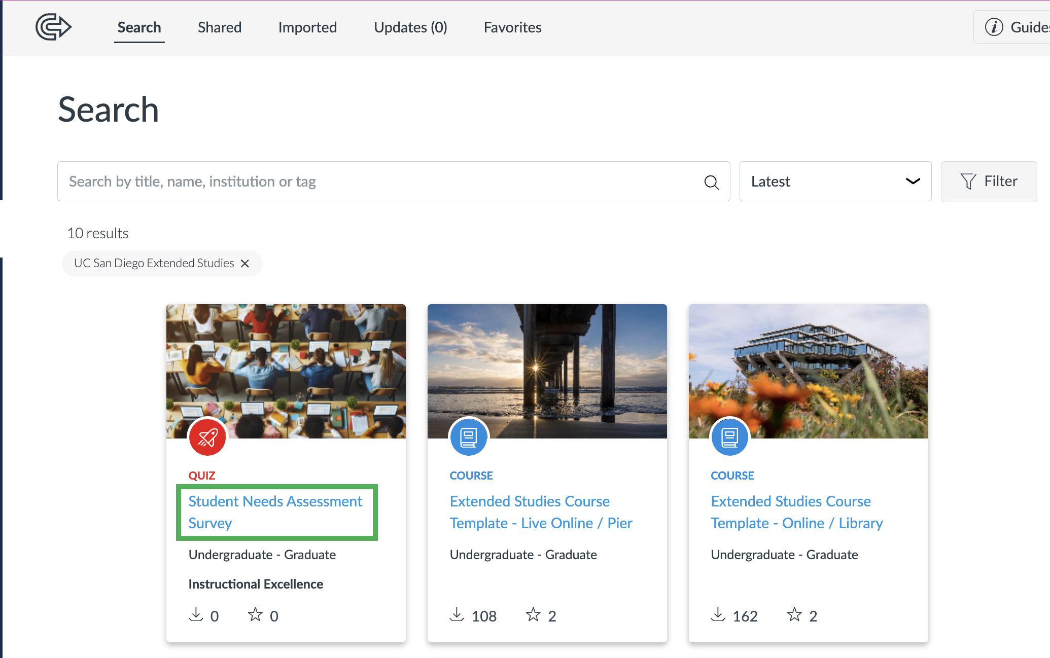The height and width of the screenshot is (658, 1050).
Task: Click the download icon showing 108
Action: tap(457, 614)
